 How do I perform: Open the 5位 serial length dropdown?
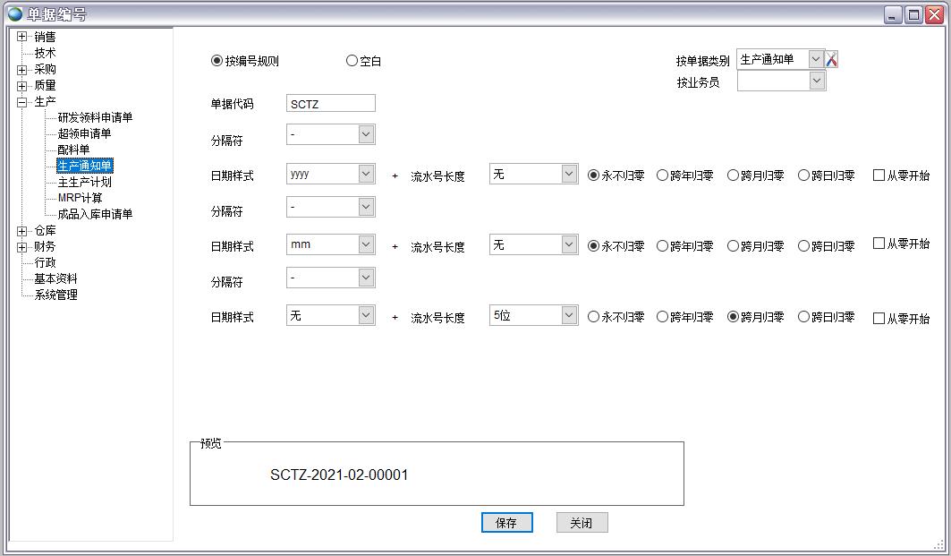click(569, 314)
